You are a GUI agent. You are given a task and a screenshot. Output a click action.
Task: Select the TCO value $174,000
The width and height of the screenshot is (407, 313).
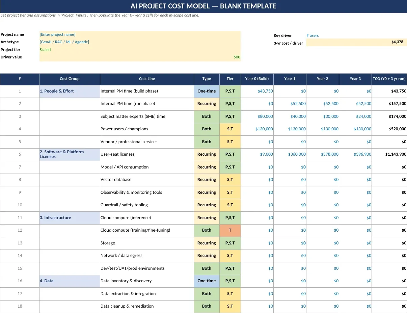point(389,116)
